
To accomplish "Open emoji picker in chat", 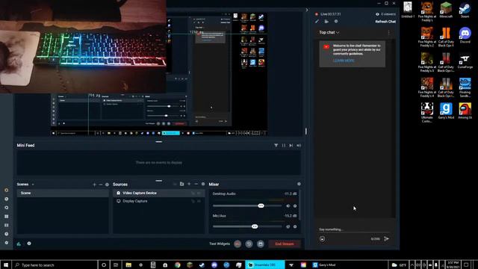I will click(x=322, y=239).
